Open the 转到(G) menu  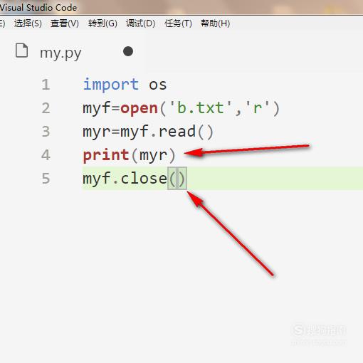pyautogui.click(x=102, y=23)
